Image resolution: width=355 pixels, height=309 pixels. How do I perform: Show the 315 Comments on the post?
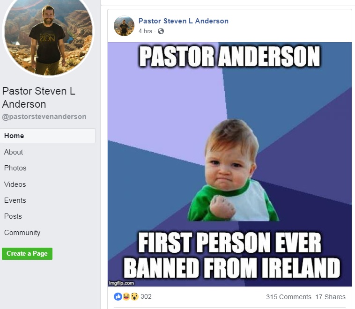point(288,297)
